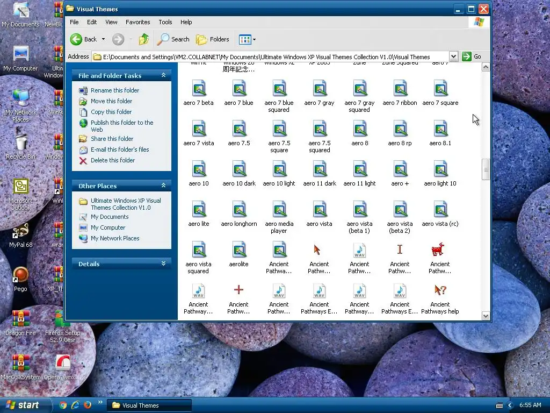This screenshot has height=413, width=550.
Task: Select the aero longhorn theme file
Action: (x=239, y=214)
